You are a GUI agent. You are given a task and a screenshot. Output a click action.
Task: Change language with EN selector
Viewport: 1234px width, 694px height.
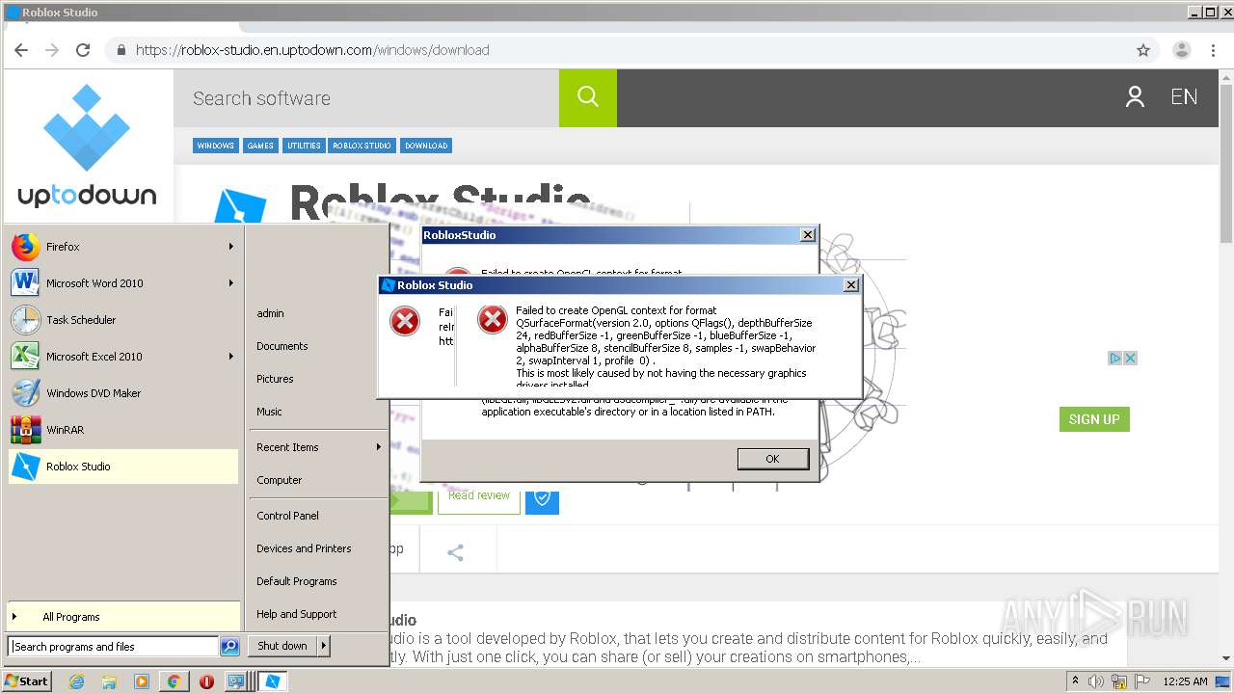(x=1184, y=96)
